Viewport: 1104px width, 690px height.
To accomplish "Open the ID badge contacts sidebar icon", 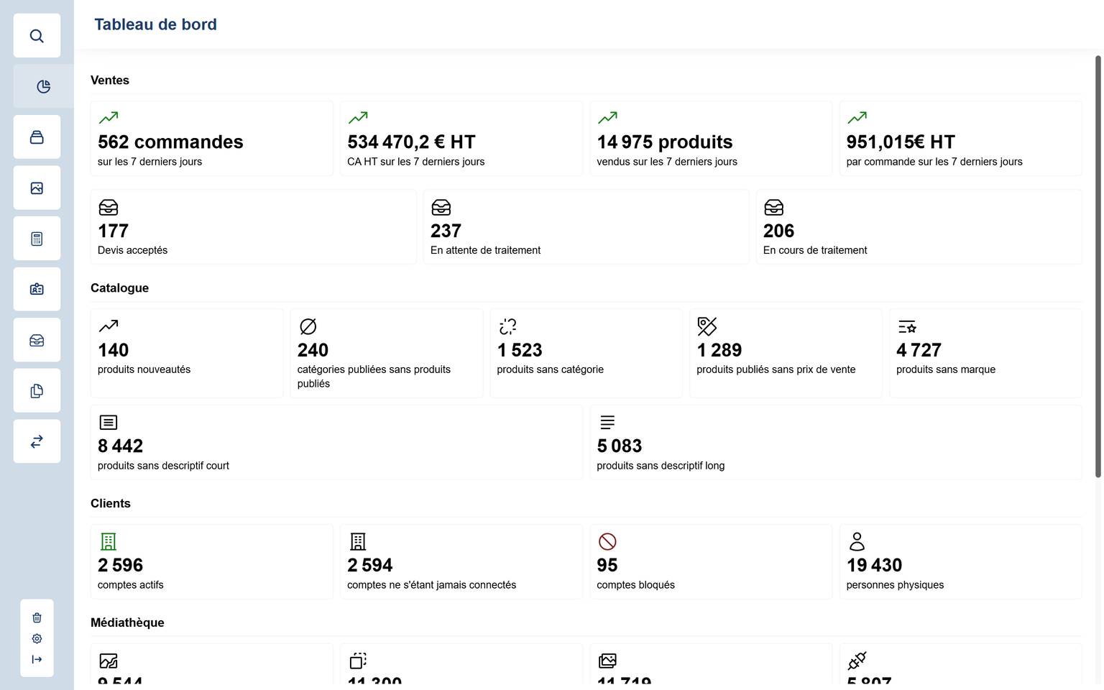I will point(37,289).
